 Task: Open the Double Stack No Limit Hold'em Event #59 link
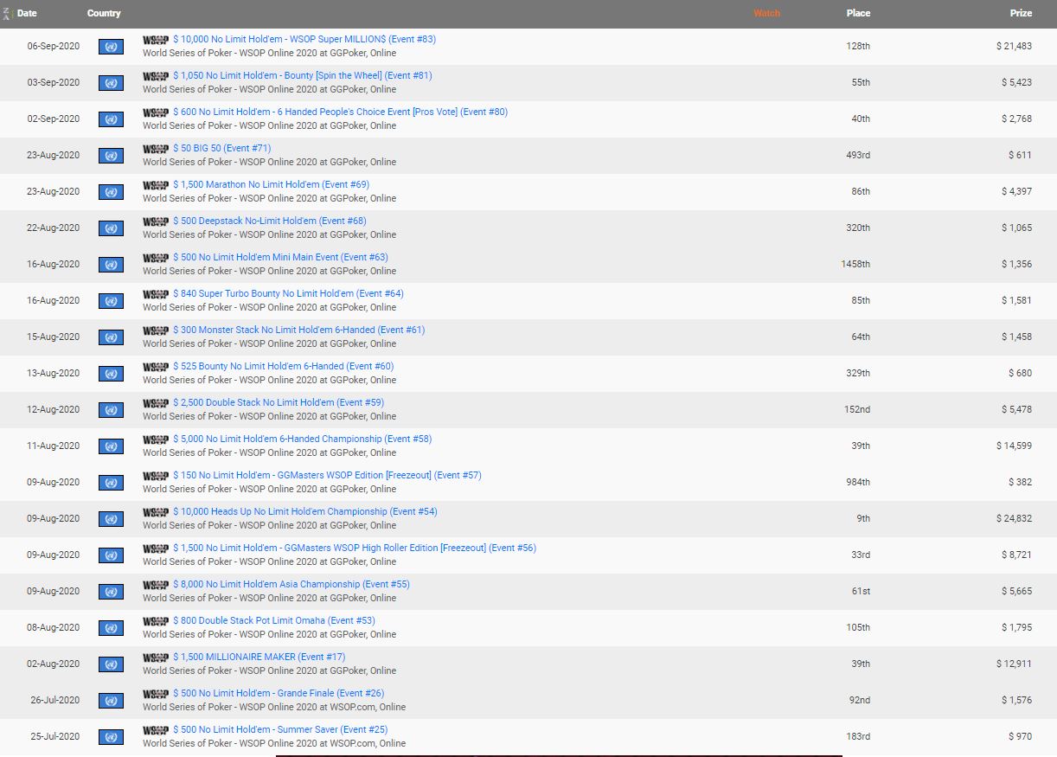pos(279,402)
